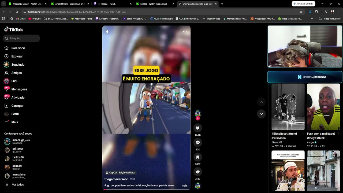Open Chrome three-dot menu
Image resolution: width=343 pixels, height=193 pixels.
click(x=339, y=12)
